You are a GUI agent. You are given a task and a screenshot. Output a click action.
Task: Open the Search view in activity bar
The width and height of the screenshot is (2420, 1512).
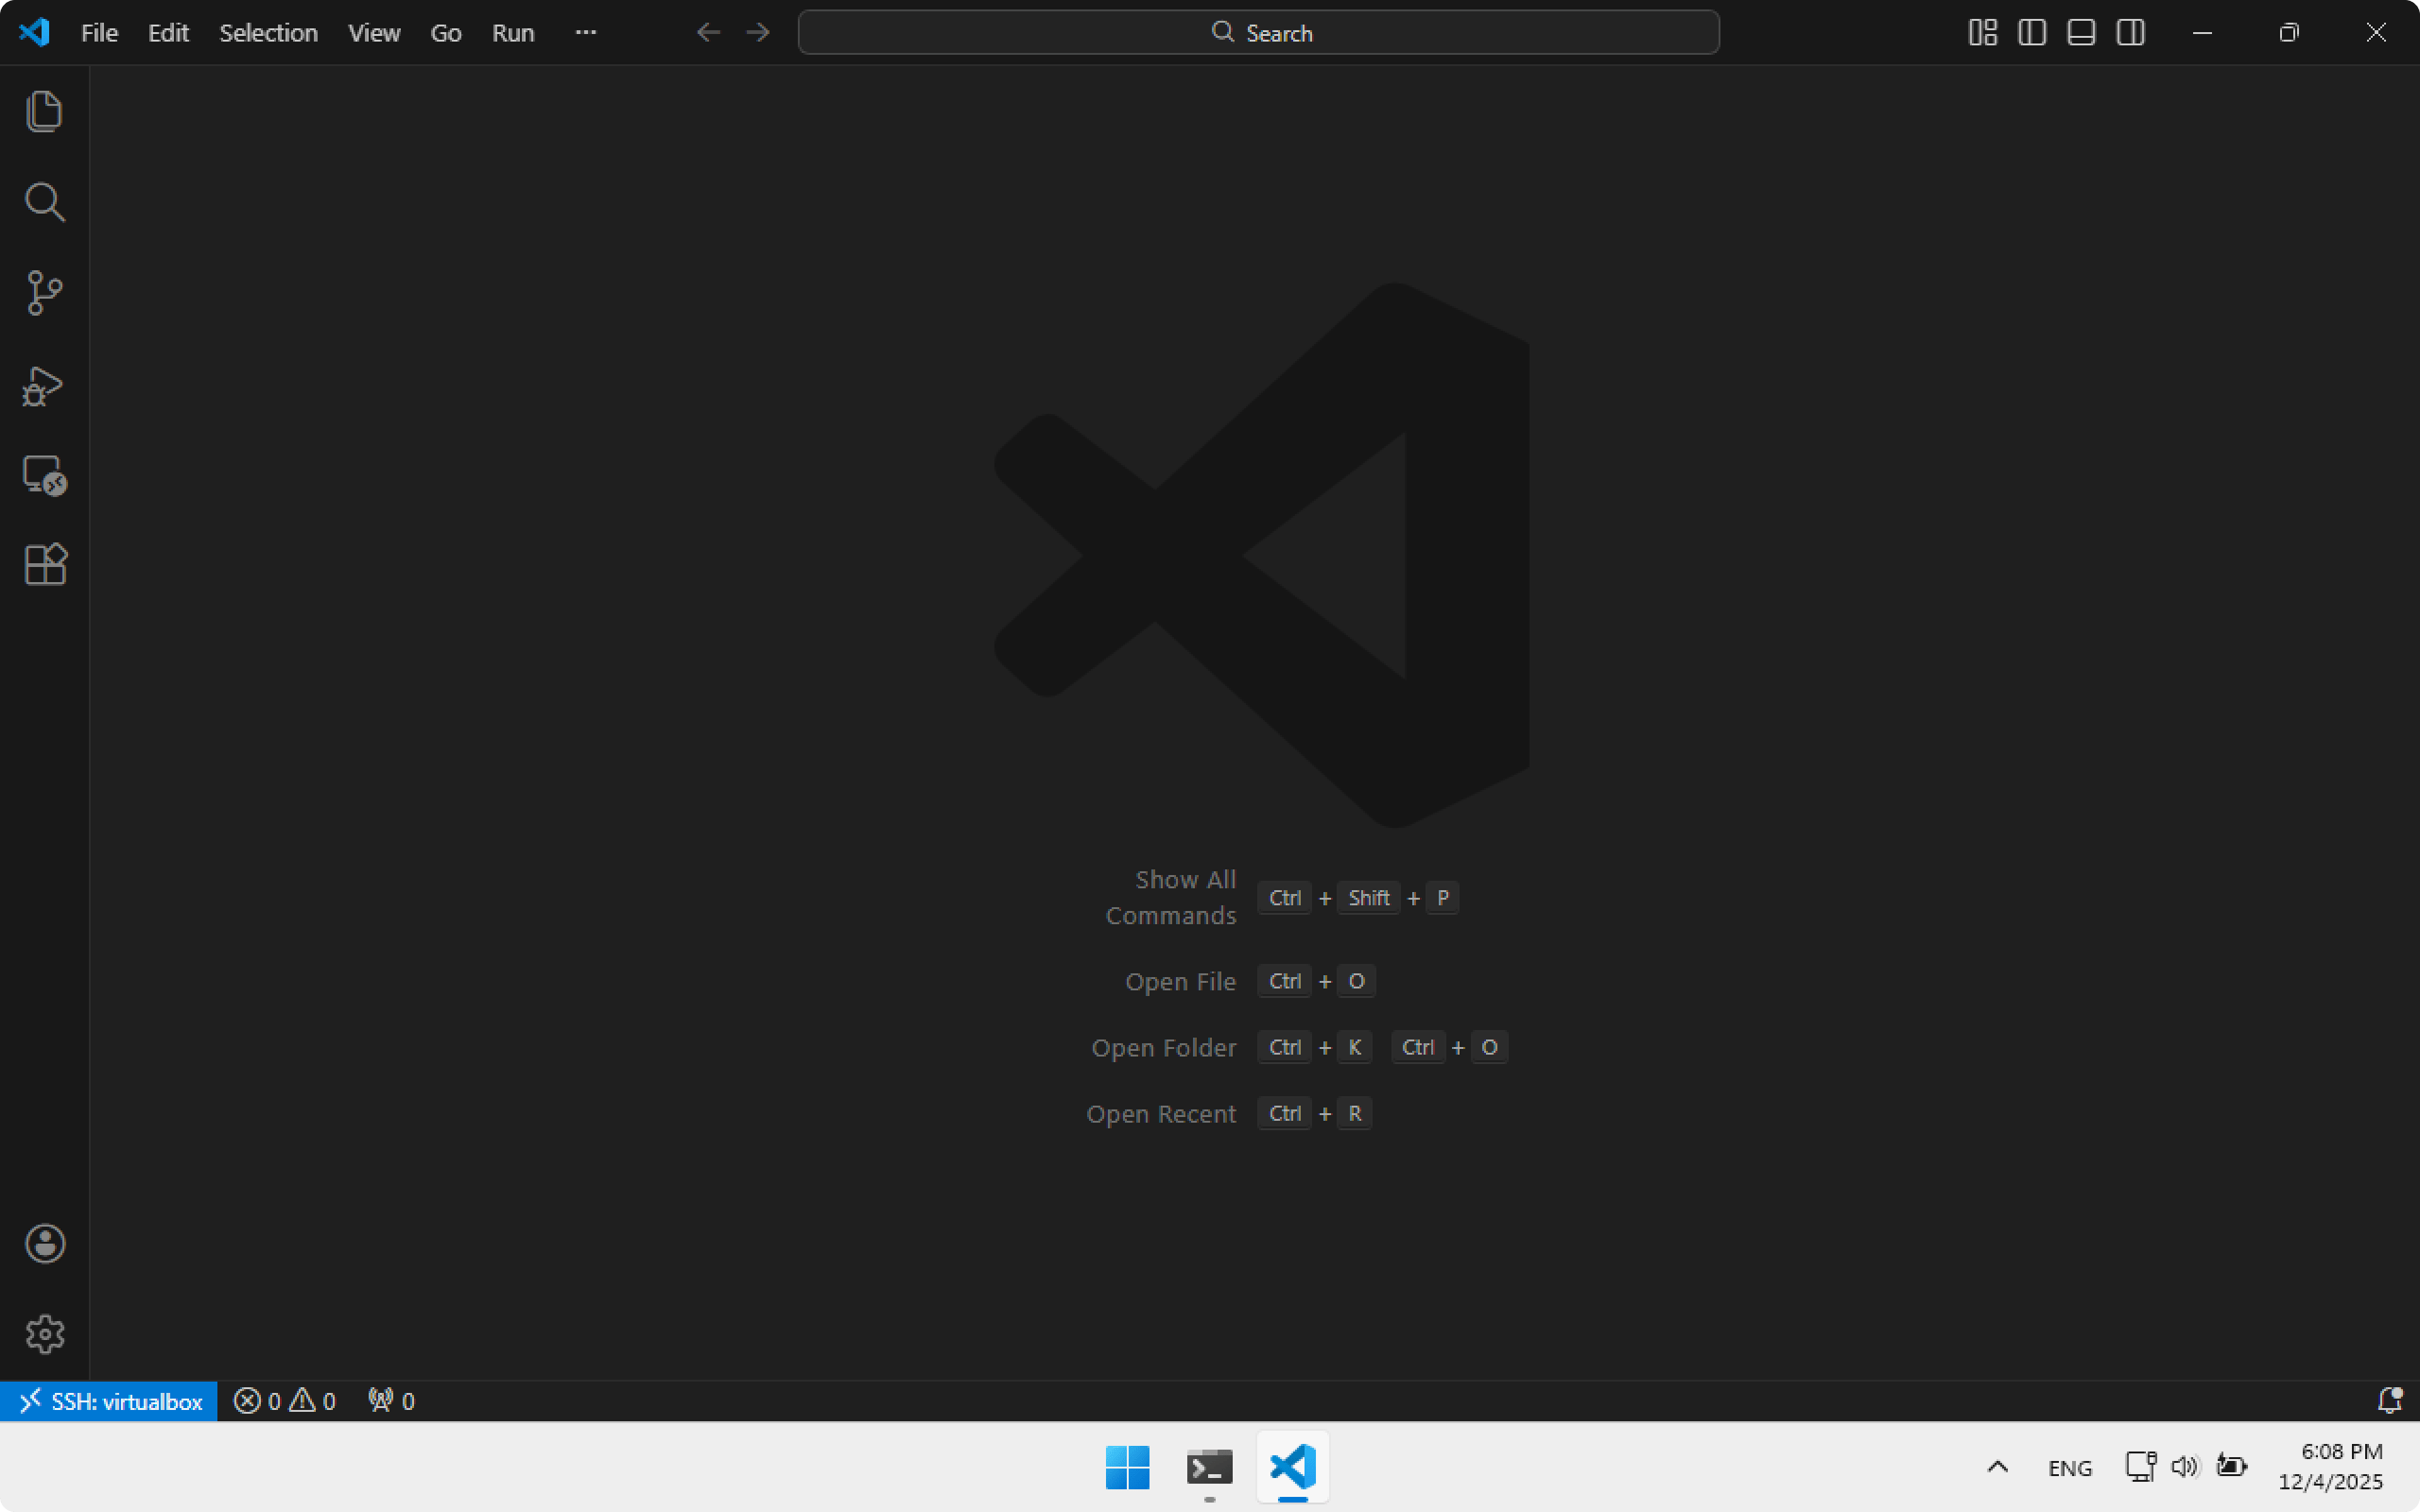tap(44, 202)
